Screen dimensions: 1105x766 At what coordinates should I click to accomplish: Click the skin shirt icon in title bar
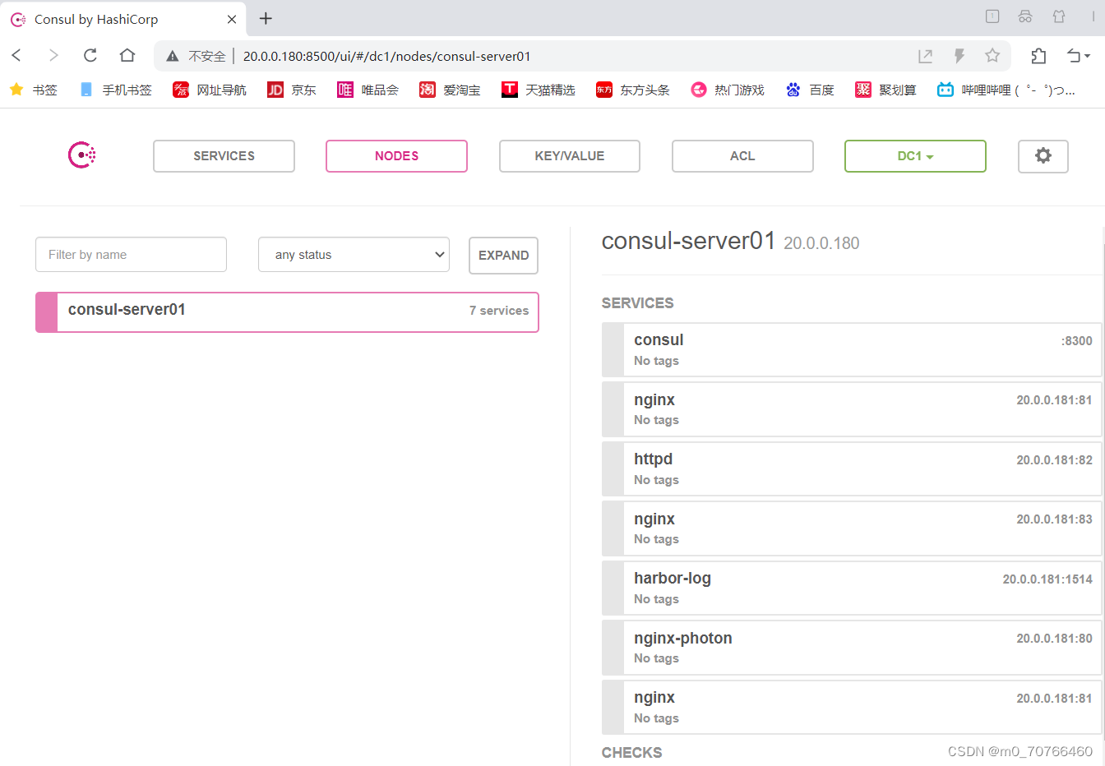[x=1059, y=16]
